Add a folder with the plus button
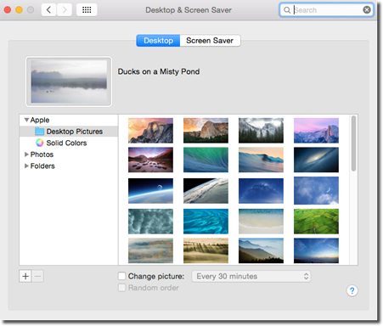This screenshot has width=383, height=326. tap(25, 276)
